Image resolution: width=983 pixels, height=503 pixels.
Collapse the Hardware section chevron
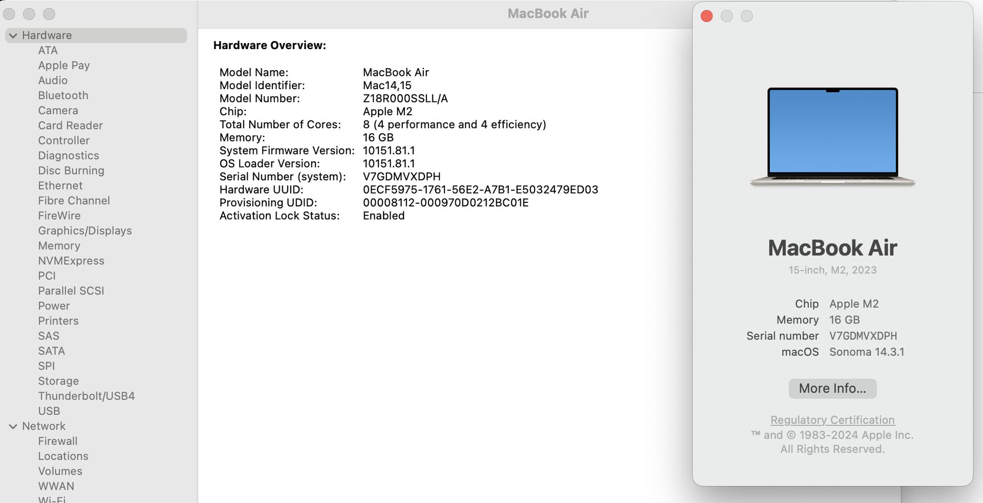tap(13, 35)
